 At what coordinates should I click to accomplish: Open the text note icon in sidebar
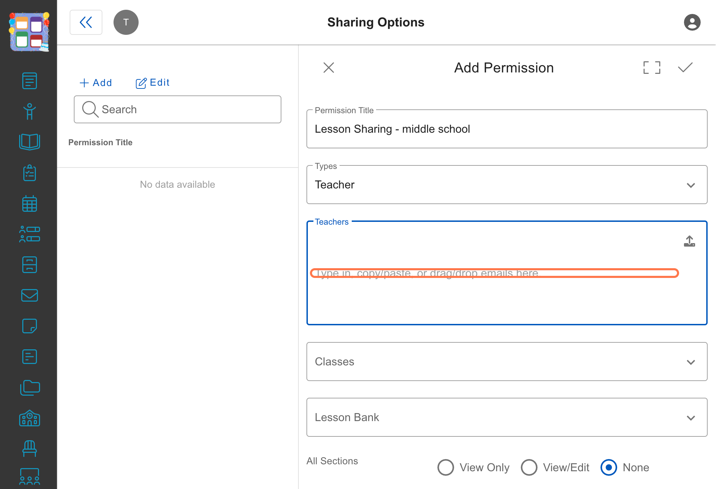30,357
